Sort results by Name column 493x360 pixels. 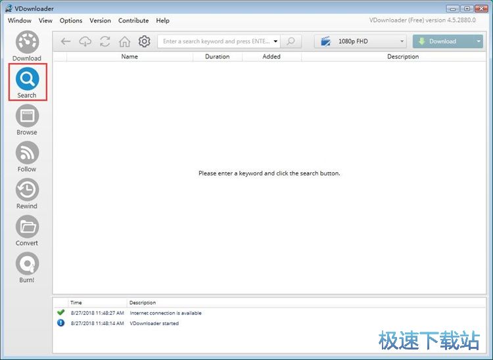pyautogui.click(x=129, y=56)
